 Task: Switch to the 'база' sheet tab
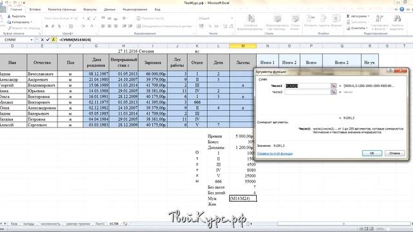tap(14, 224)
